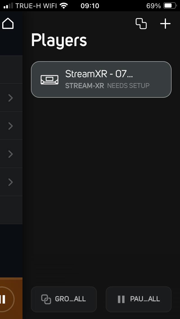Click the StreamXR device icon
This screenshot has height=319, width=180.
point(49,79)
